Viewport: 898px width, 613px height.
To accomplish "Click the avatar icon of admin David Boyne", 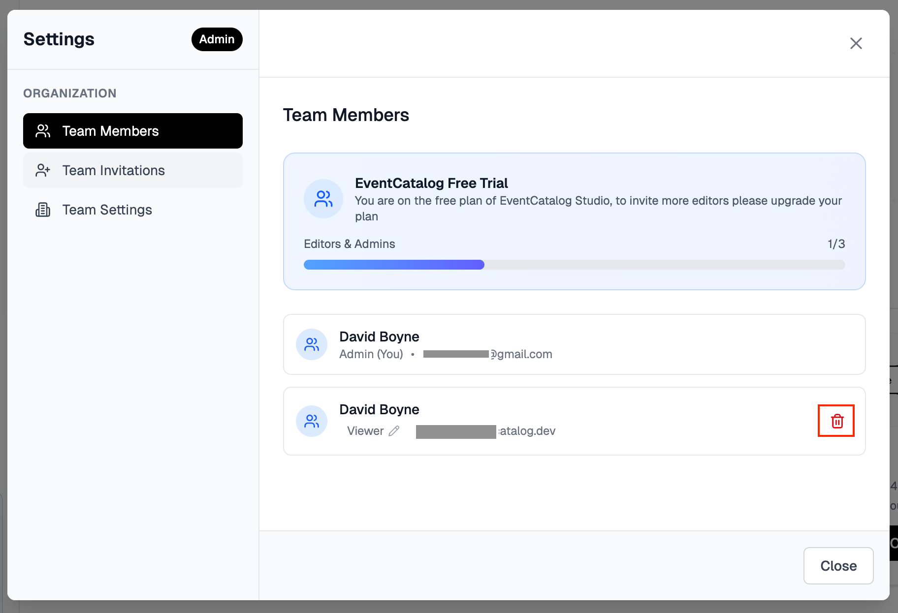I will pos(312,344).
